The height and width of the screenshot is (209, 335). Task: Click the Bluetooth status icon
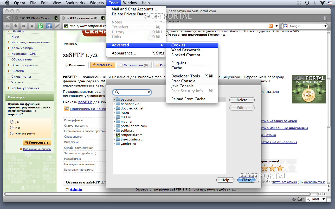click(x=314, y=3)
